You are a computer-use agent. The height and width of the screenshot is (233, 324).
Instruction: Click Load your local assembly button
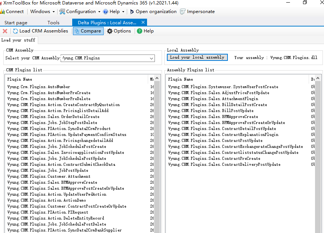pos(197,58)
